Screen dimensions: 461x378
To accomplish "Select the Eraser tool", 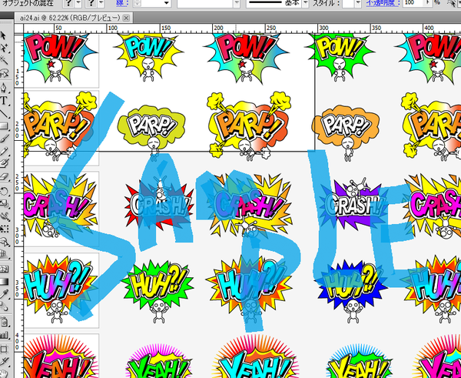I will tap(5, 177).
